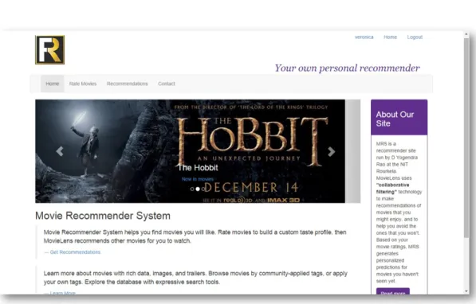
Task: Click Home link in top right
Action: click(390, 37)
